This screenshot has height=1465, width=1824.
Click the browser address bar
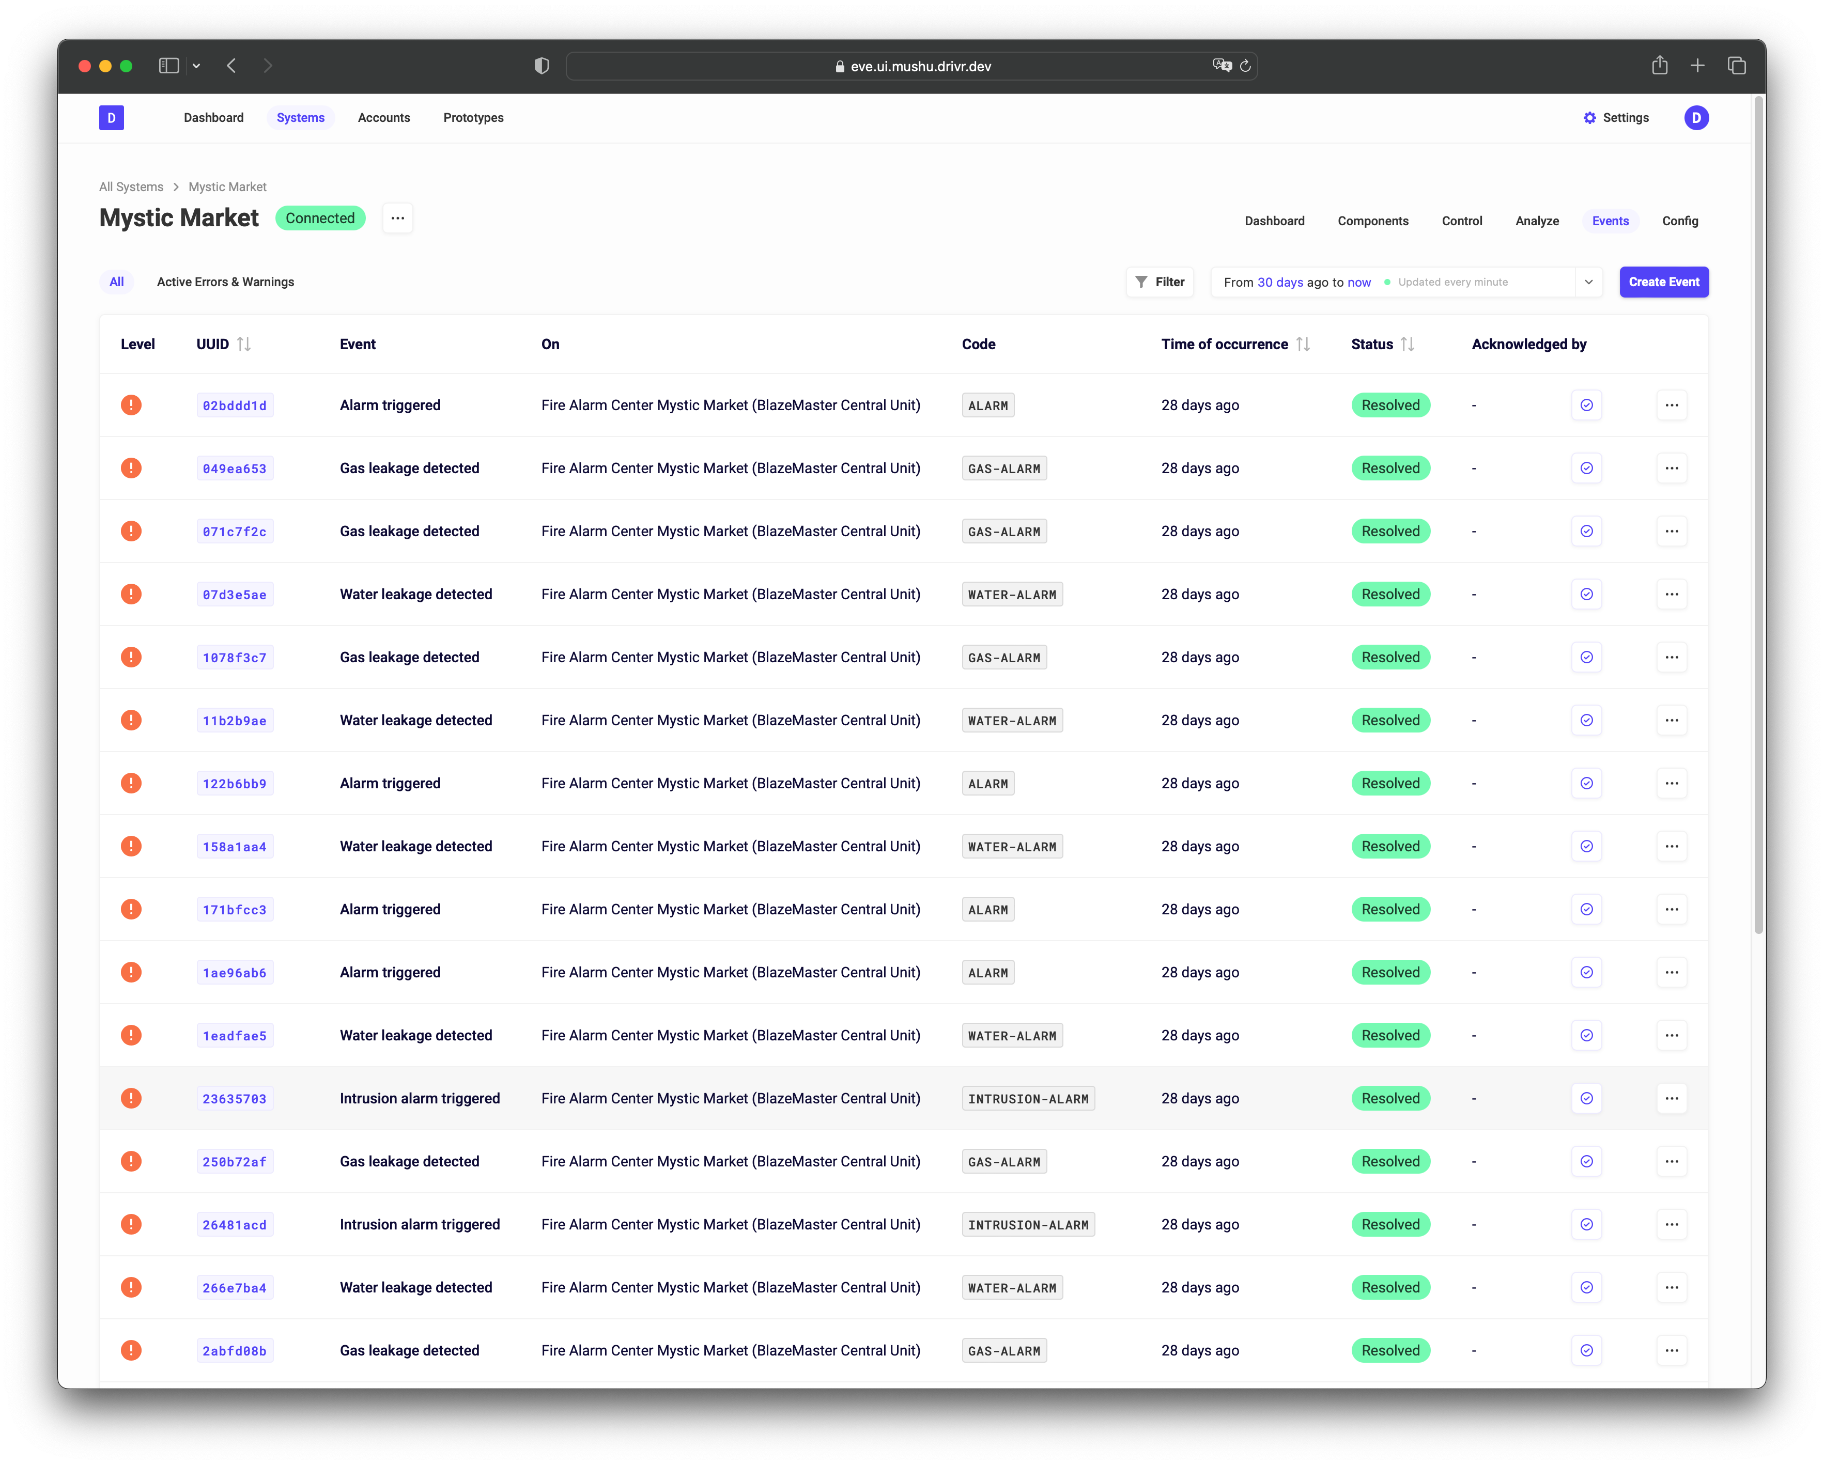(920, 66)
